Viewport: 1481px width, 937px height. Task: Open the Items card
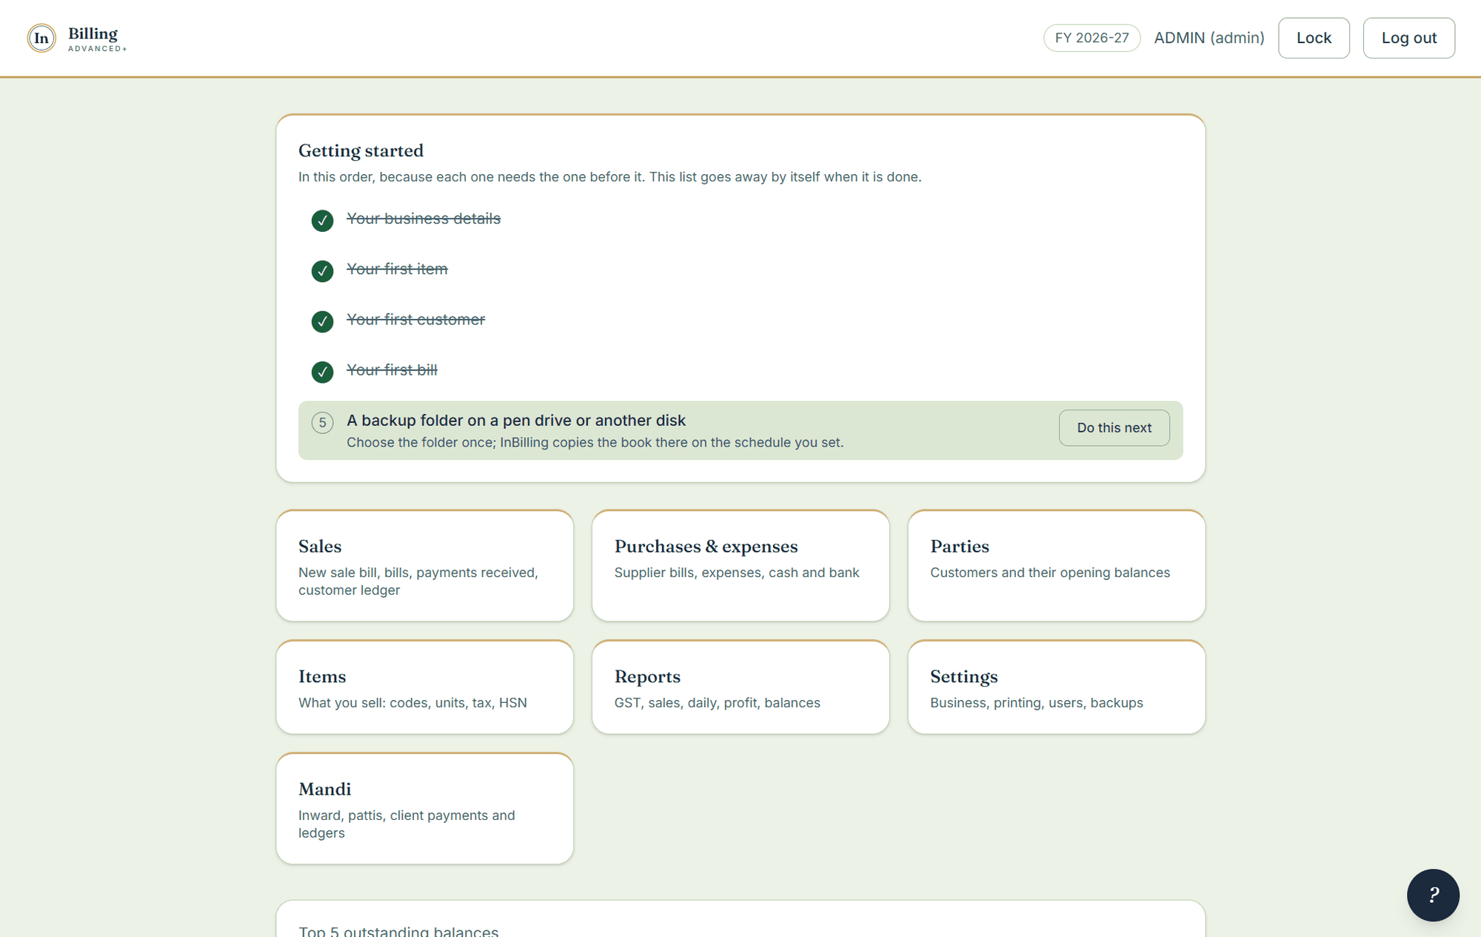424,687
